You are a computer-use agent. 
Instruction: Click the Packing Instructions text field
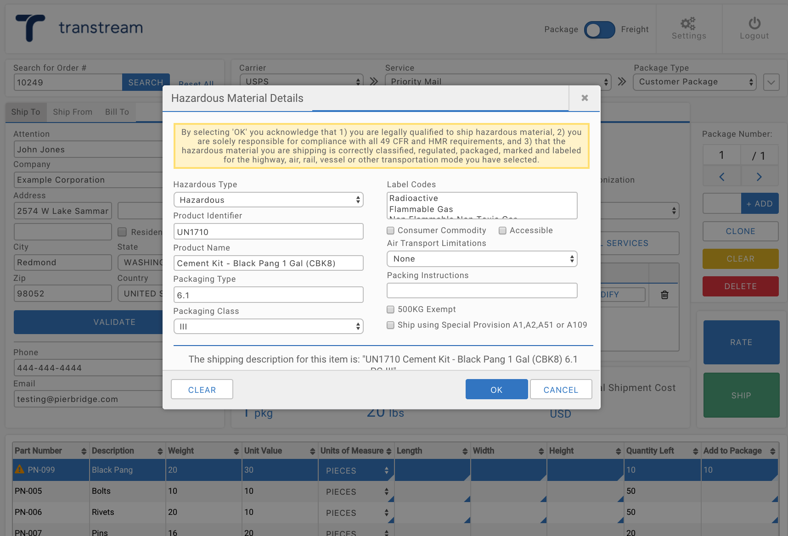(482, 290)
